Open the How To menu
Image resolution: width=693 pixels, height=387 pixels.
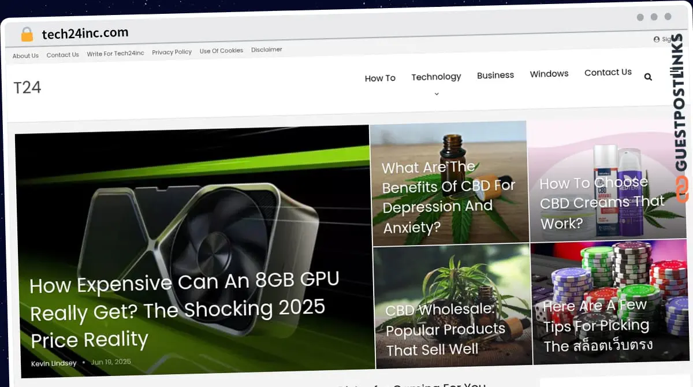tap(380, 78)
